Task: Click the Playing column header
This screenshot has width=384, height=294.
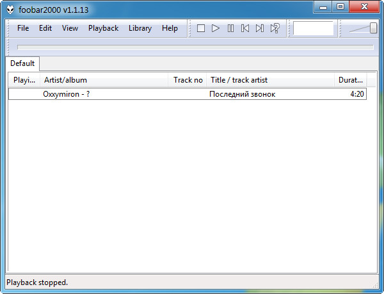Action: click(24, 80)
